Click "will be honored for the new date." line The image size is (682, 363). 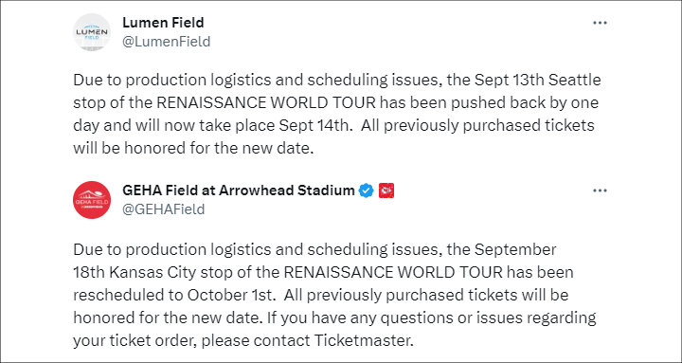(x=193, y=148)
